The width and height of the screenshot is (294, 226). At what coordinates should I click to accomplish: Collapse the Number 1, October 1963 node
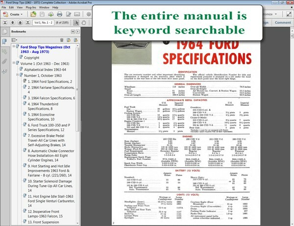tap(17, 75)
